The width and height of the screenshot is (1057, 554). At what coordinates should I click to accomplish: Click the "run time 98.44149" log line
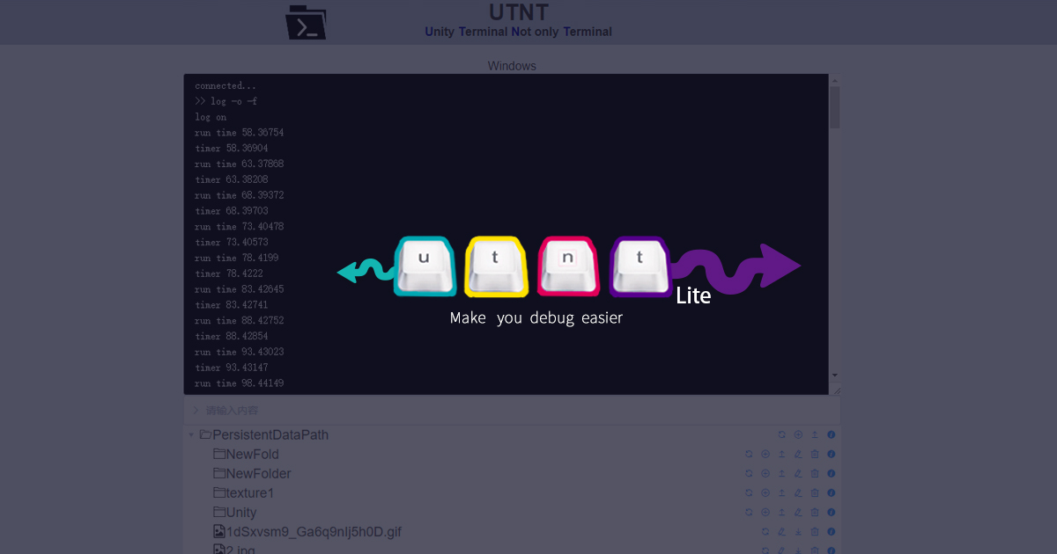click(x=240, y=383)
